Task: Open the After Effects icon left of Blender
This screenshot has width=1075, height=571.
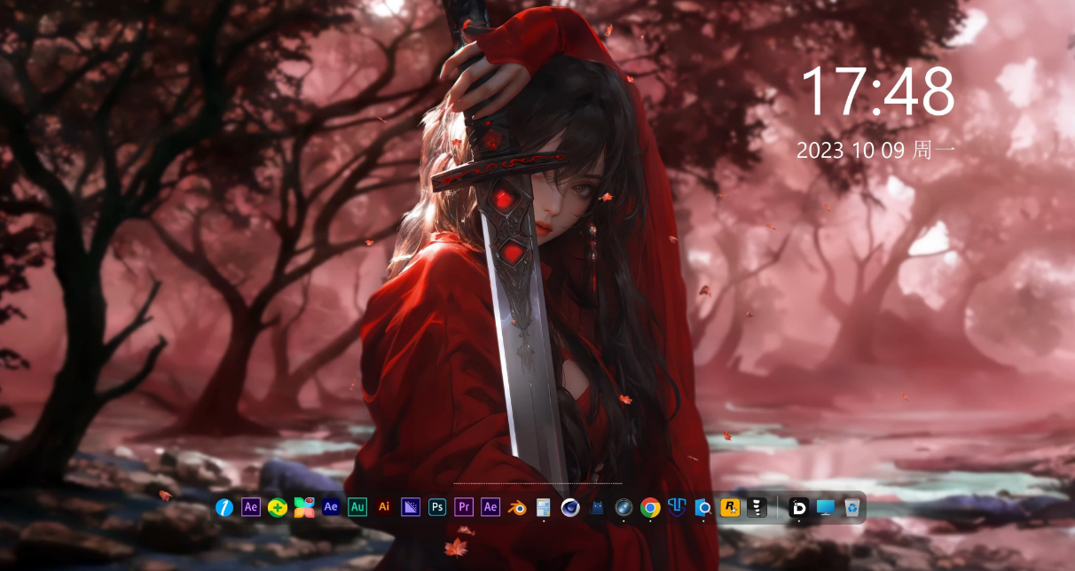Action: 490,507
